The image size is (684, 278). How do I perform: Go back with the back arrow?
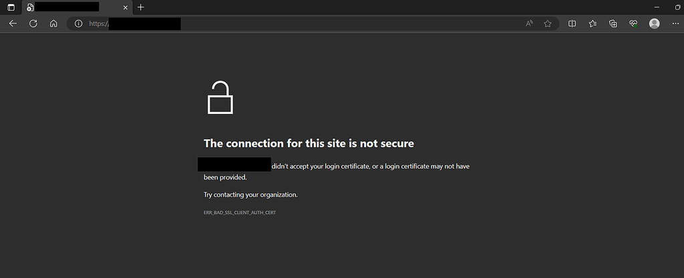(13, 23)
